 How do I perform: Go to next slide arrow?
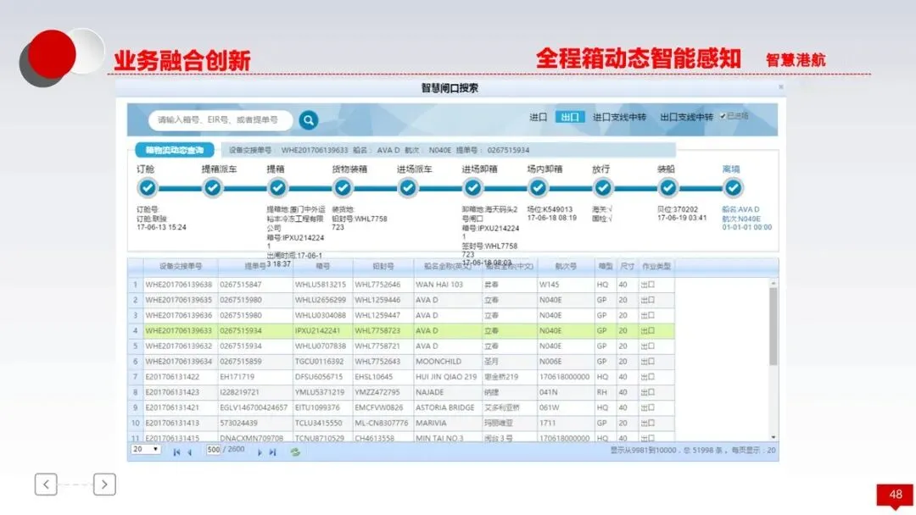click(x=104, y=485)
